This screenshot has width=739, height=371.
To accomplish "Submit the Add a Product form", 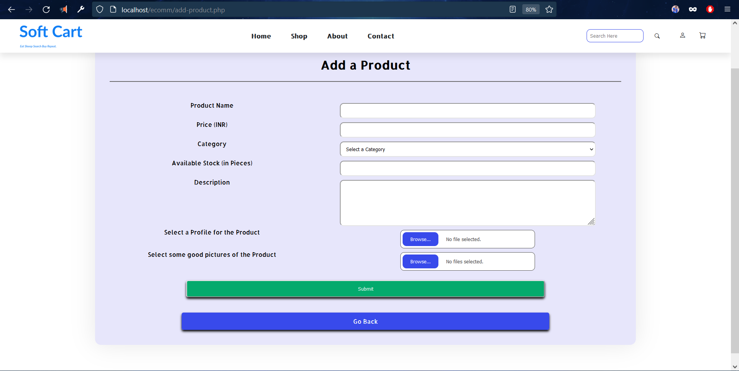I will pyautogui.click(x=365, y=289).
